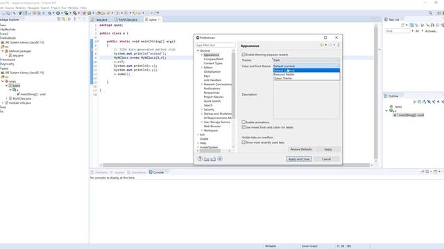Image resolution: width=444 pixels, height=249 pixels.
Task: Click All filter in Task List
Action: coord(417,31)
